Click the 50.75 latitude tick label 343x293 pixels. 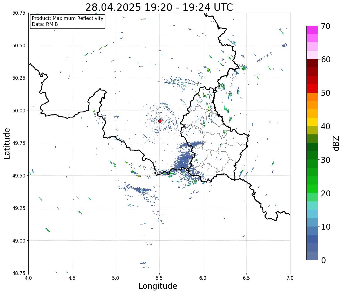[19, 13]
